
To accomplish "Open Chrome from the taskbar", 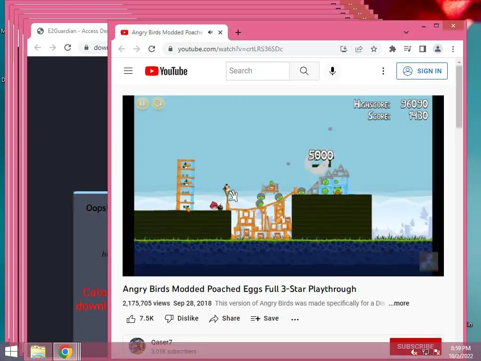I will [65, 352].
